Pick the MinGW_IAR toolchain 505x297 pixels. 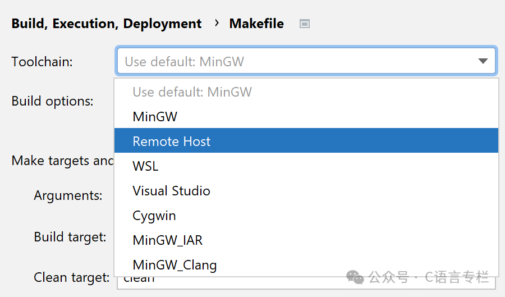(306, 240)
